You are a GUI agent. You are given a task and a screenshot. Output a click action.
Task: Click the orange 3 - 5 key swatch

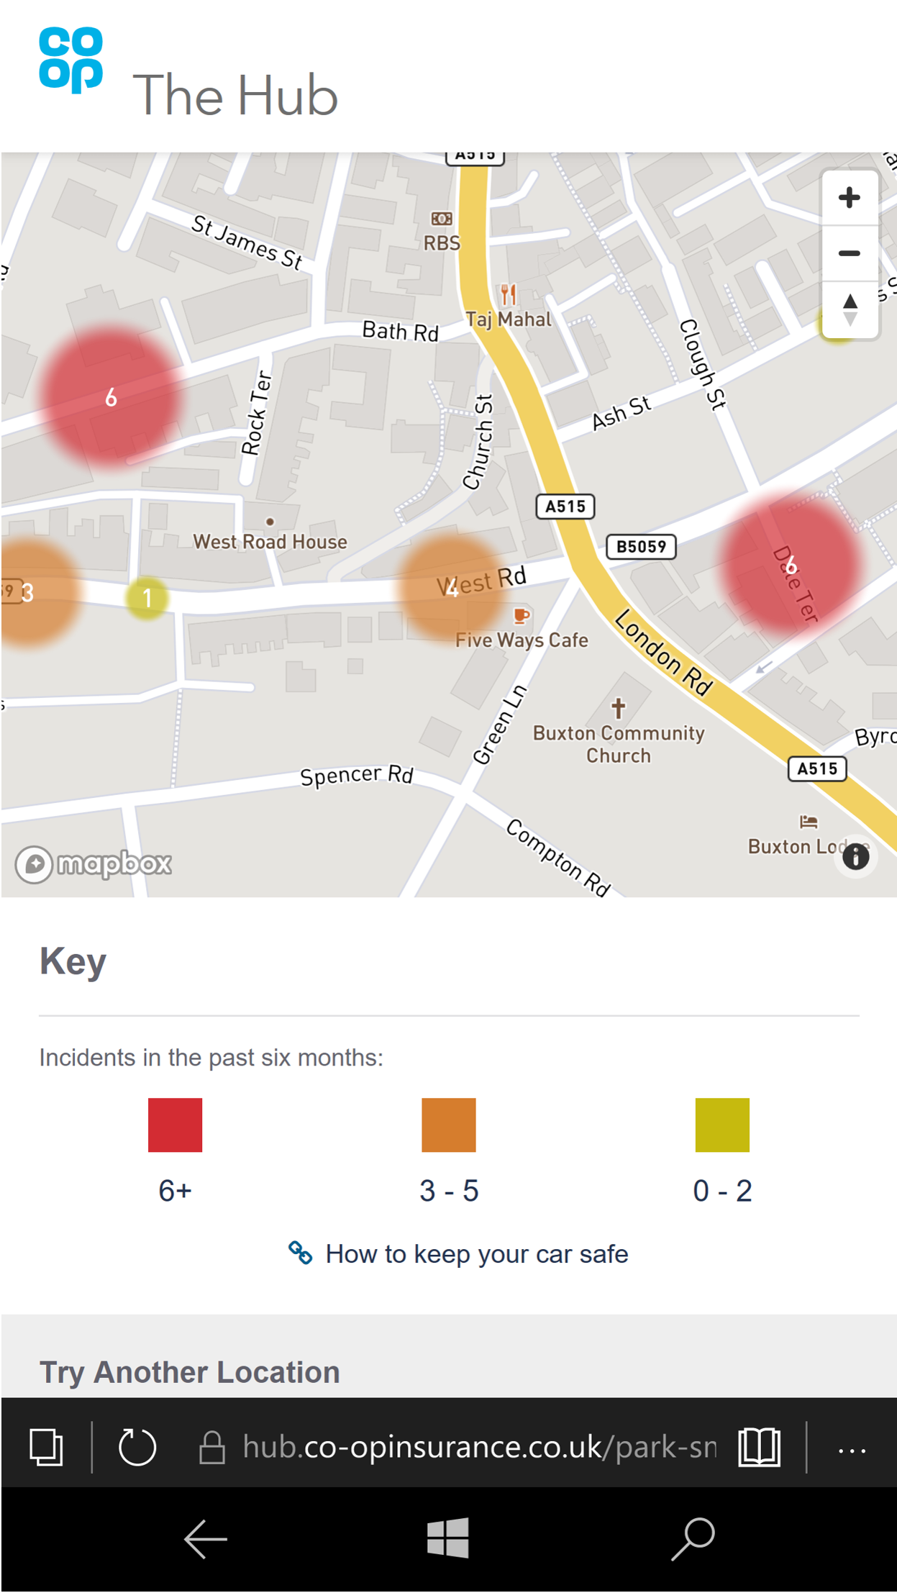pyautogui.click(x=449, y=1125)
